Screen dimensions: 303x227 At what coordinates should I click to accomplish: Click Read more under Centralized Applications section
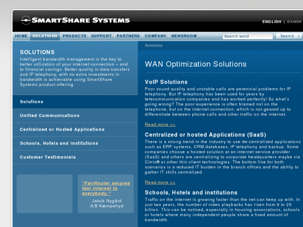coord(160,182)
